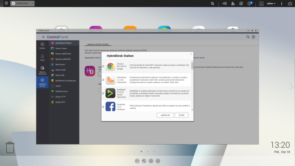Search inside the Control Panel window
The width and height of the screenshot is (295, 166).
(248, 37)
